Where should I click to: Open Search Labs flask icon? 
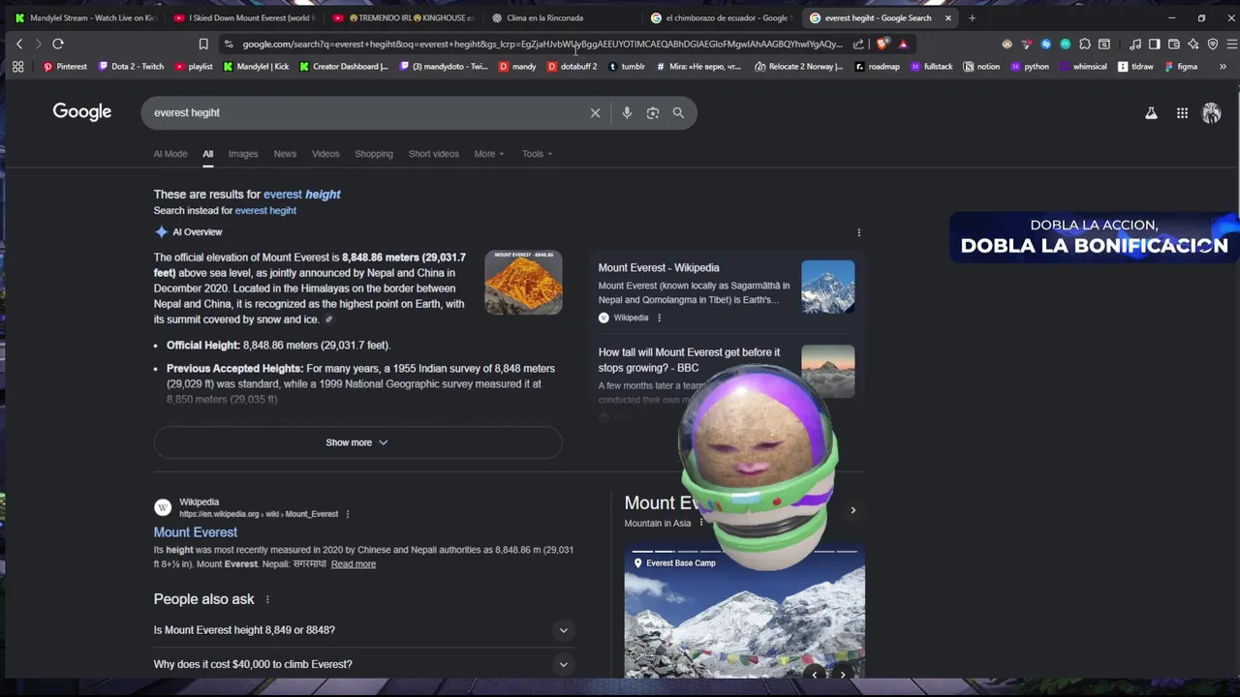pyautogui.click(x=1151, y=113)
